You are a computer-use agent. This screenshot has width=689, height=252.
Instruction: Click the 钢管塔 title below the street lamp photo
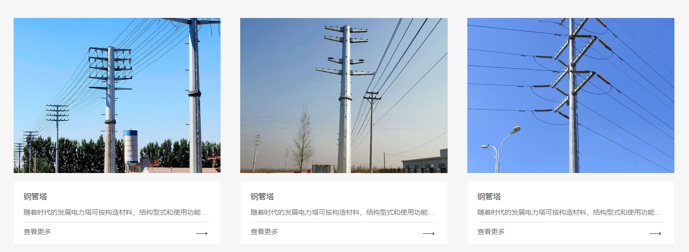coord(489,196)
